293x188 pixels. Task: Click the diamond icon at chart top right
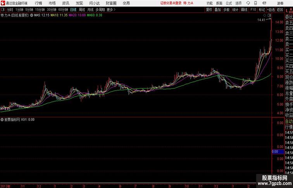tap(265, 15)
